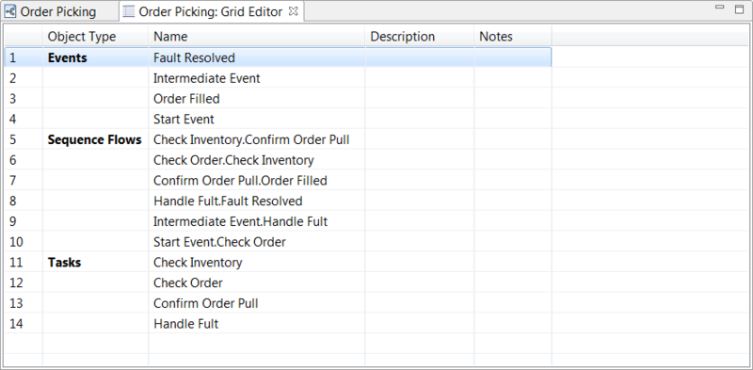Click the Description column header

pyautogui.click(x=420, y=37)
